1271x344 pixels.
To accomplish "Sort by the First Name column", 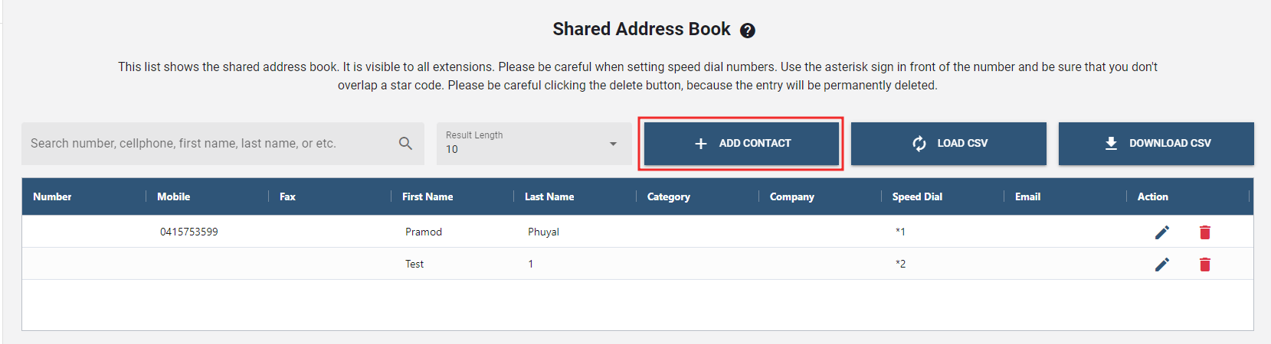I will pos(427,197).
